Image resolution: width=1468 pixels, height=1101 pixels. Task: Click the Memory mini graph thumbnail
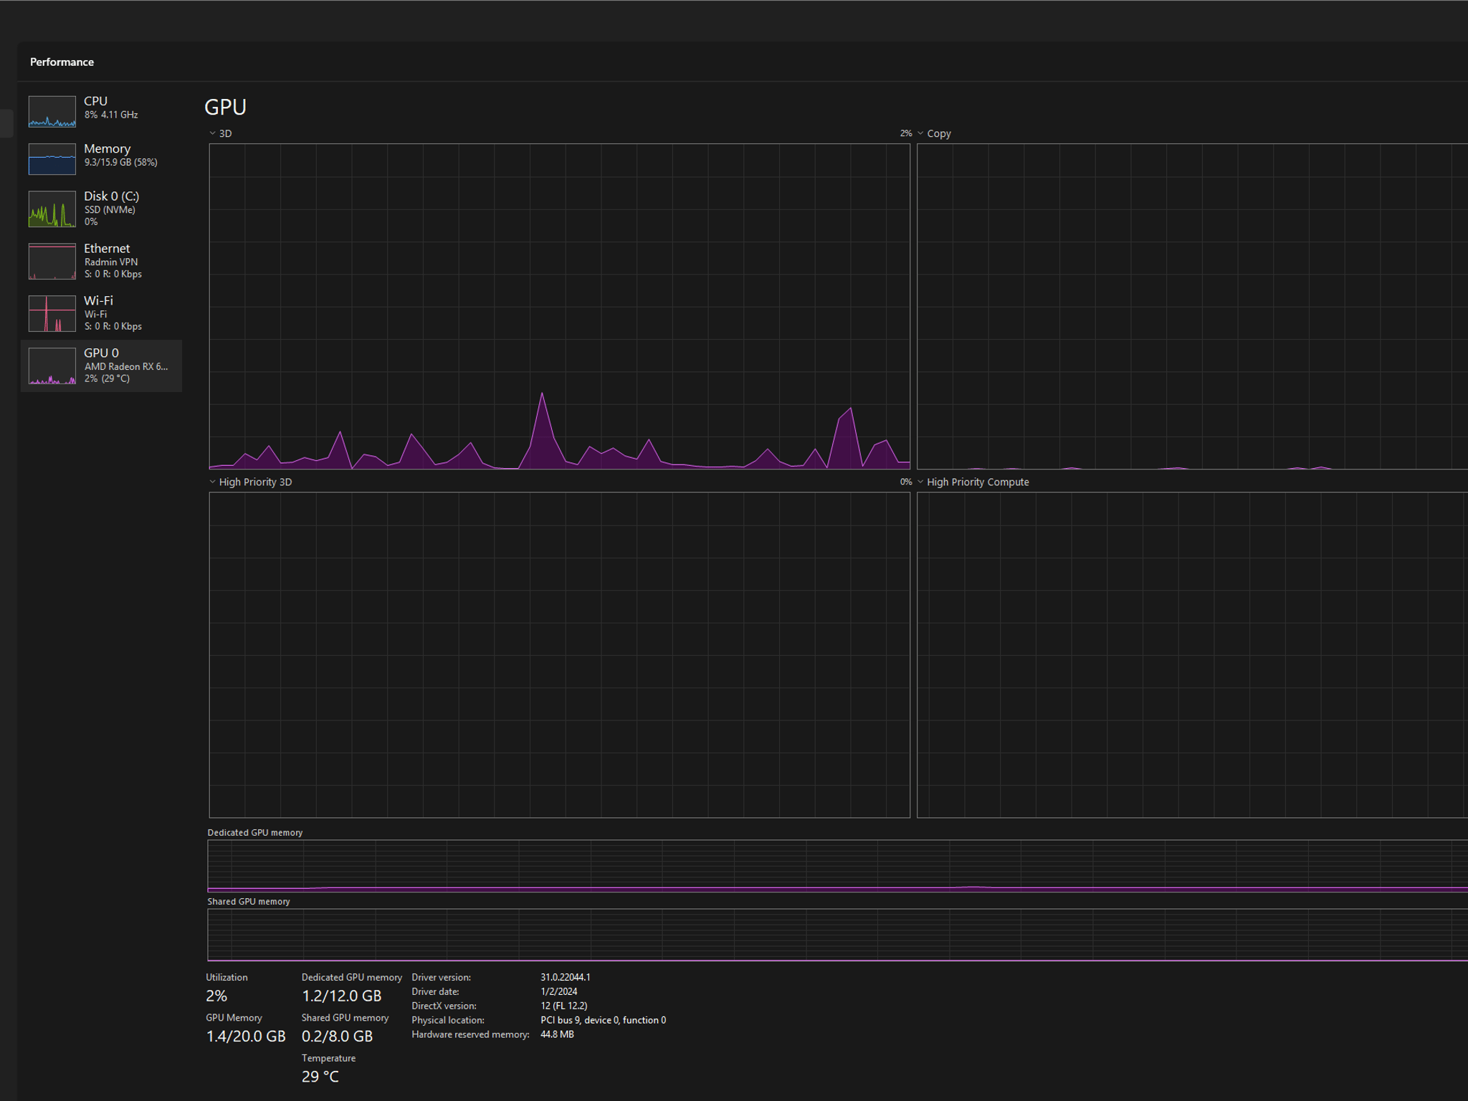pyautogui.click(x=52, y=158)
